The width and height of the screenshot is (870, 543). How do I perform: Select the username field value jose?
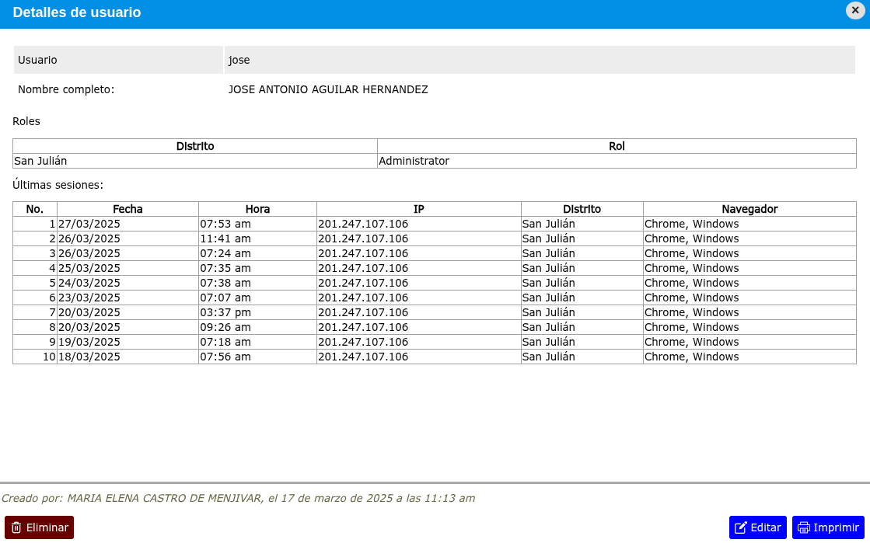point(239,60)
